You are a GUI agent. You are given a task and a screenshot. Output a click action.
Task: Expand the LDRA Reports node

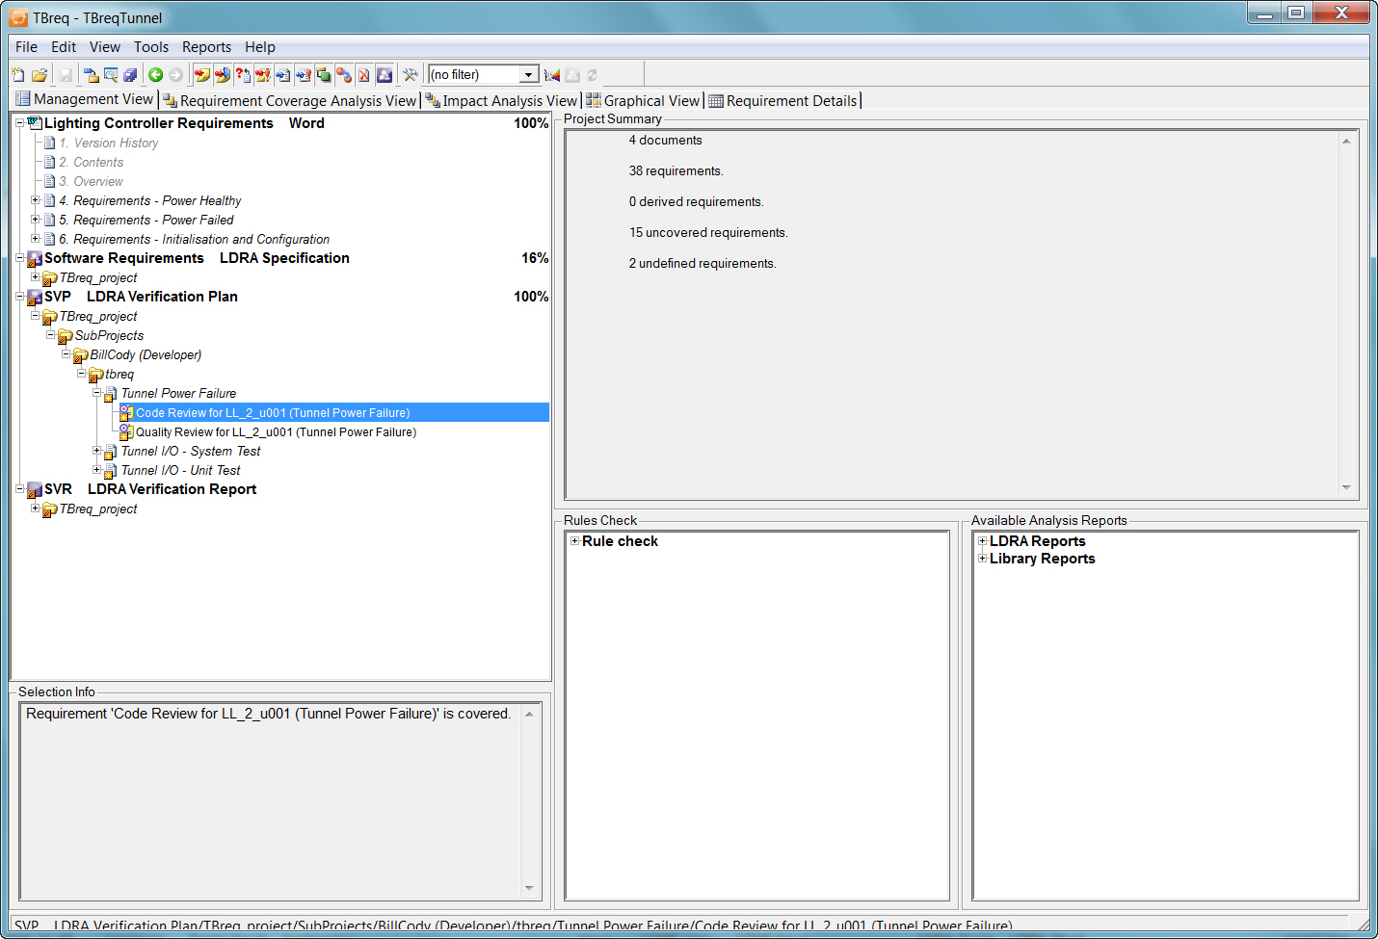click(982, 541)
